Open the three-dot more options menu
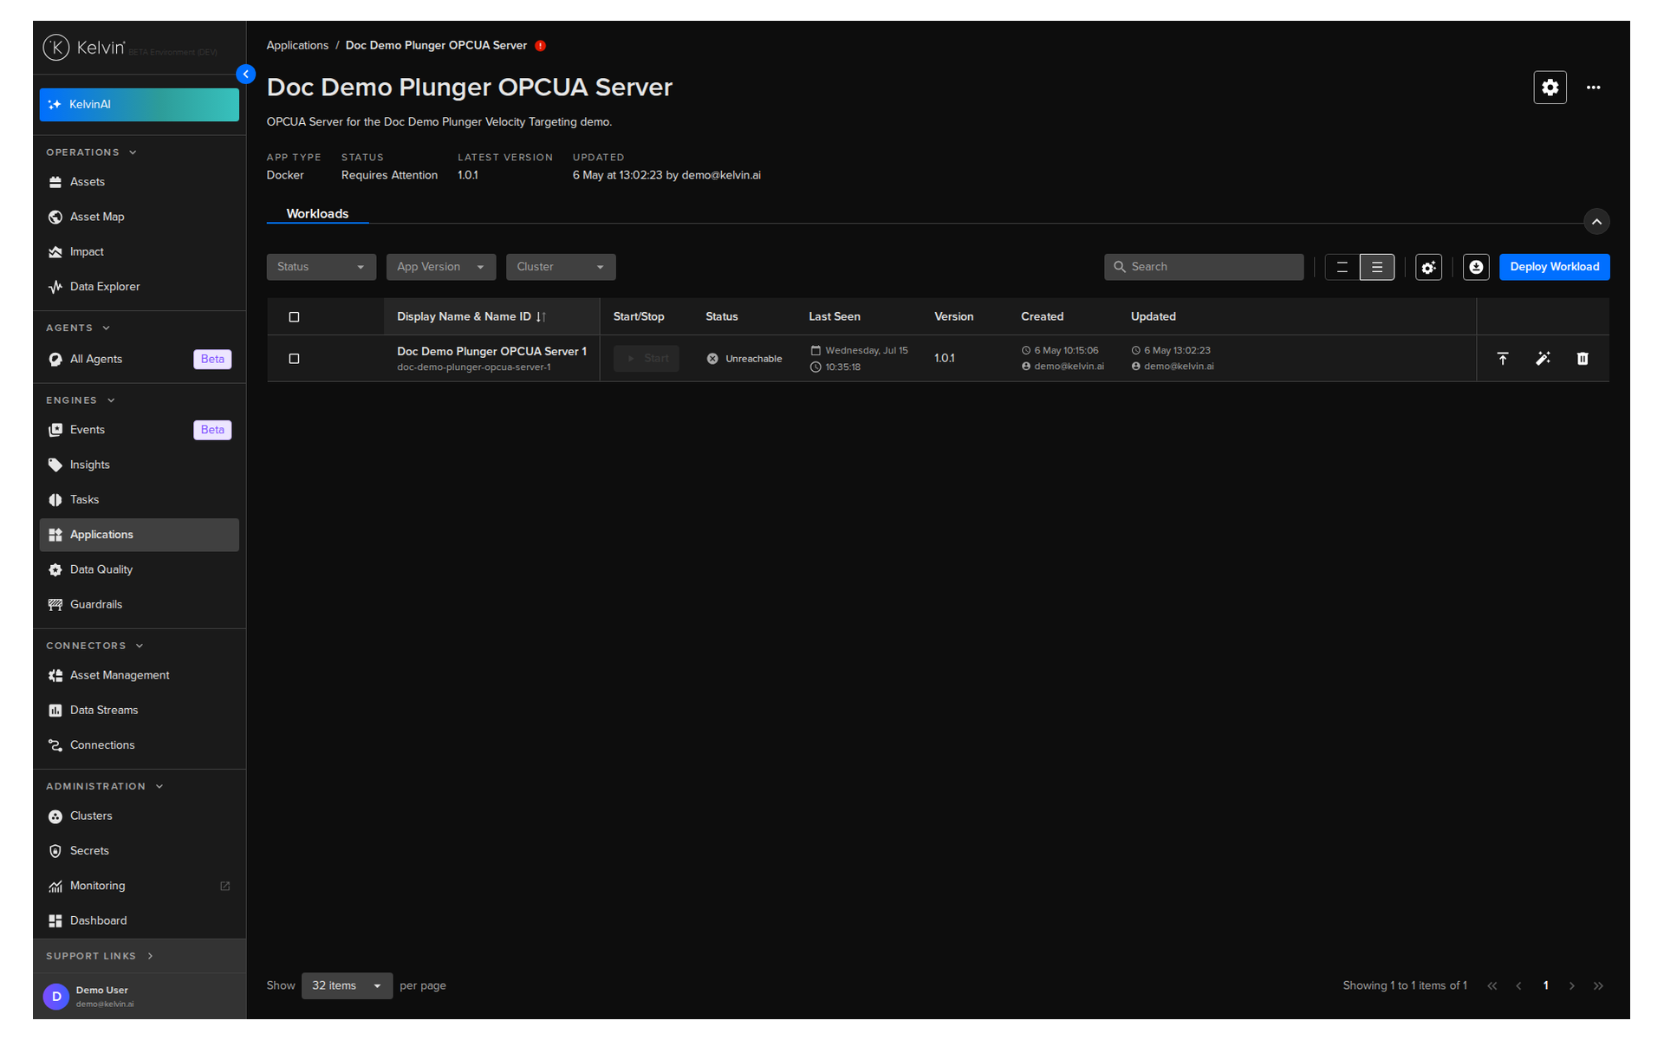This screenshot has width=1664, height=1040. coord(1593,88)
